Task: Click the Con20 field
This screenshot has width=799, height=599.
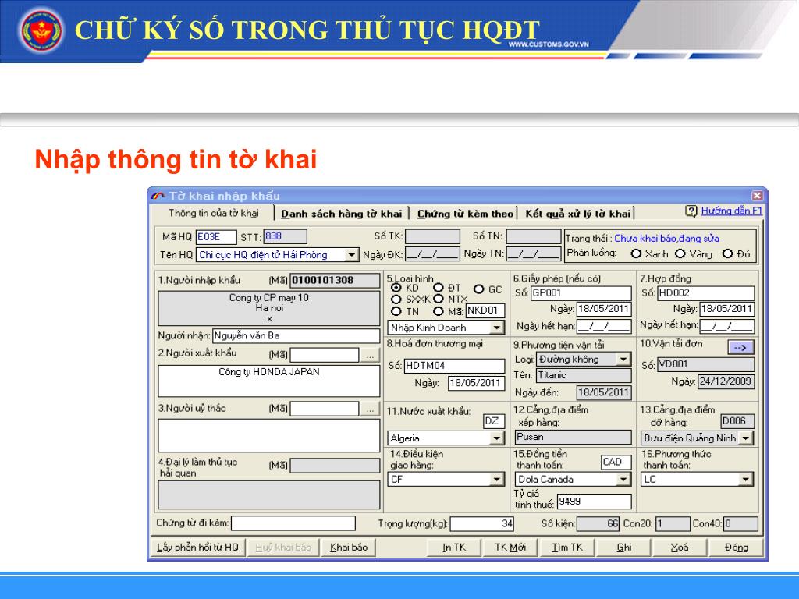Action: [x=673, y=523]
